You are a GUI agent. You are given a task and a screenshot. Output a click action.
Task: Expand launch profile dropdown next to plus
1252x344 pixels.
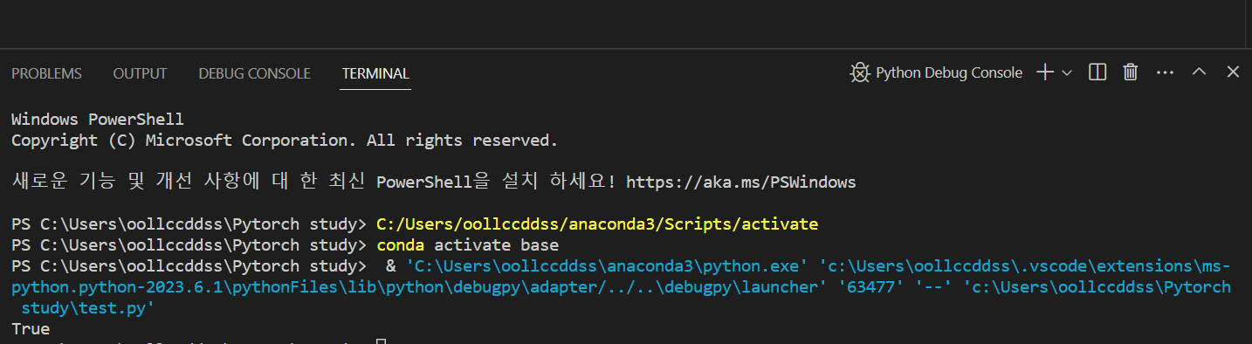[1067, 74]
